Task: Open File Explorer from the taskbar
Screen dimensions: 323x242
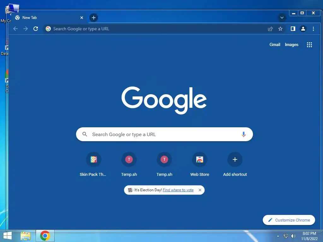Action: 26,236
